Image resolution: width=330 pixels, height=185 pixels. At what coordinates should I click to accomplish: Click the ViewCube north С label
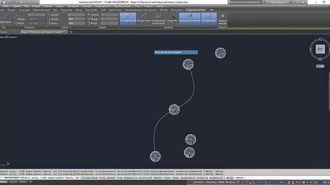click(x=320, y=39)
